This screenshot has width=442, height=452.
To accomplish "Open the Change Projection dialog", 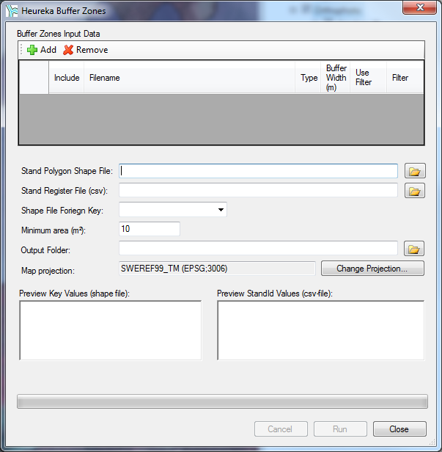I will (372, 269).
